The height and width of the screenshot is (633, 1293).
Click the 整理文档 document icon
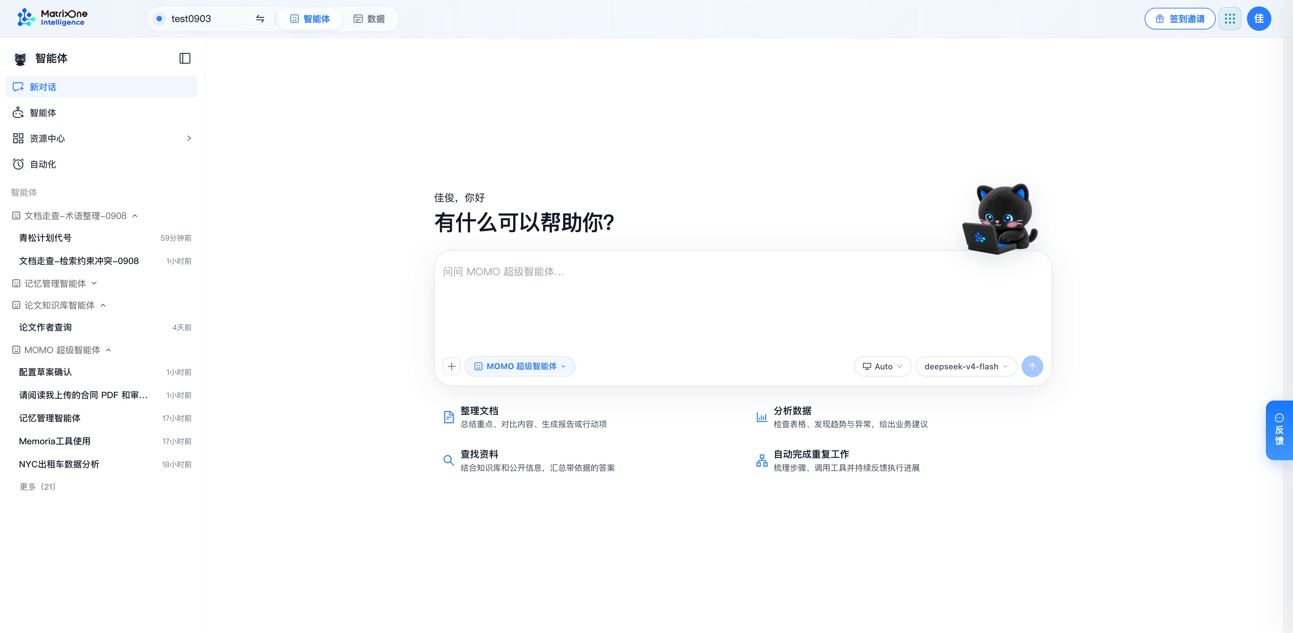449,417
